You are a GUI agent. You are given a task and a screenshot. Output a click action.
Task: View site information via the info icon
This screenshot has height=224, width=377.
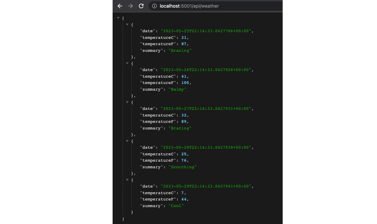pyautogui.click(x=154, y=6)
